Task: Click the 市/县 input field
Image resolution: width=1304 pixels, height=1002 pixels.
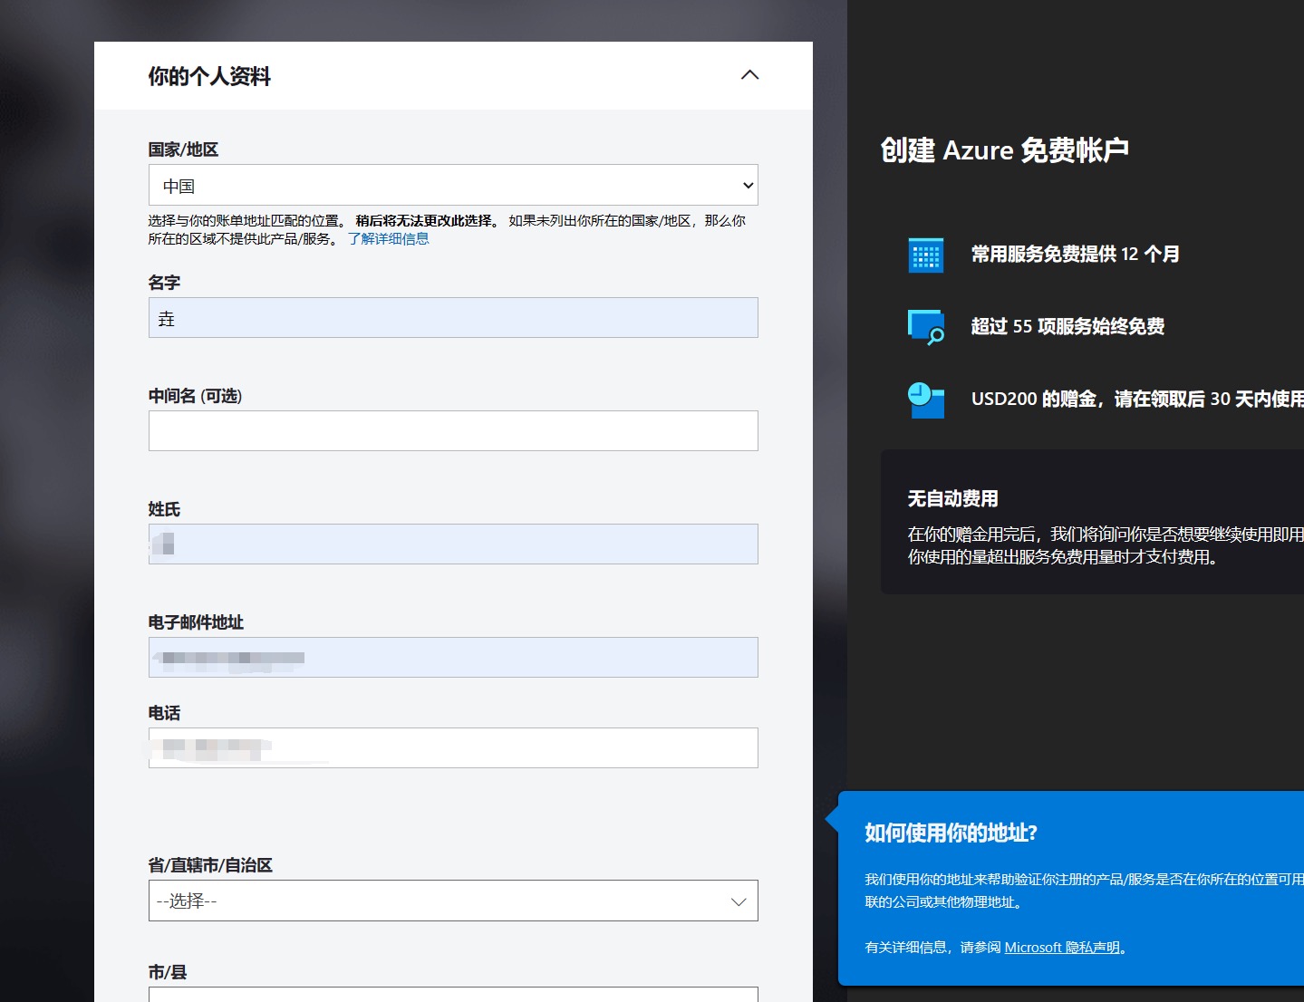Action: click(x=453, y=995)
